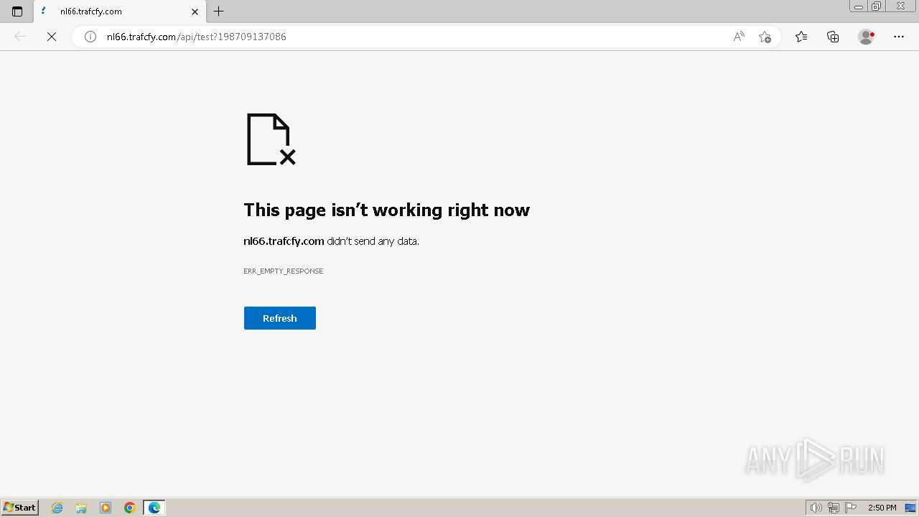Open File Explorer from taskbar
Screen dimensions: 919x517
click(81, 508)
